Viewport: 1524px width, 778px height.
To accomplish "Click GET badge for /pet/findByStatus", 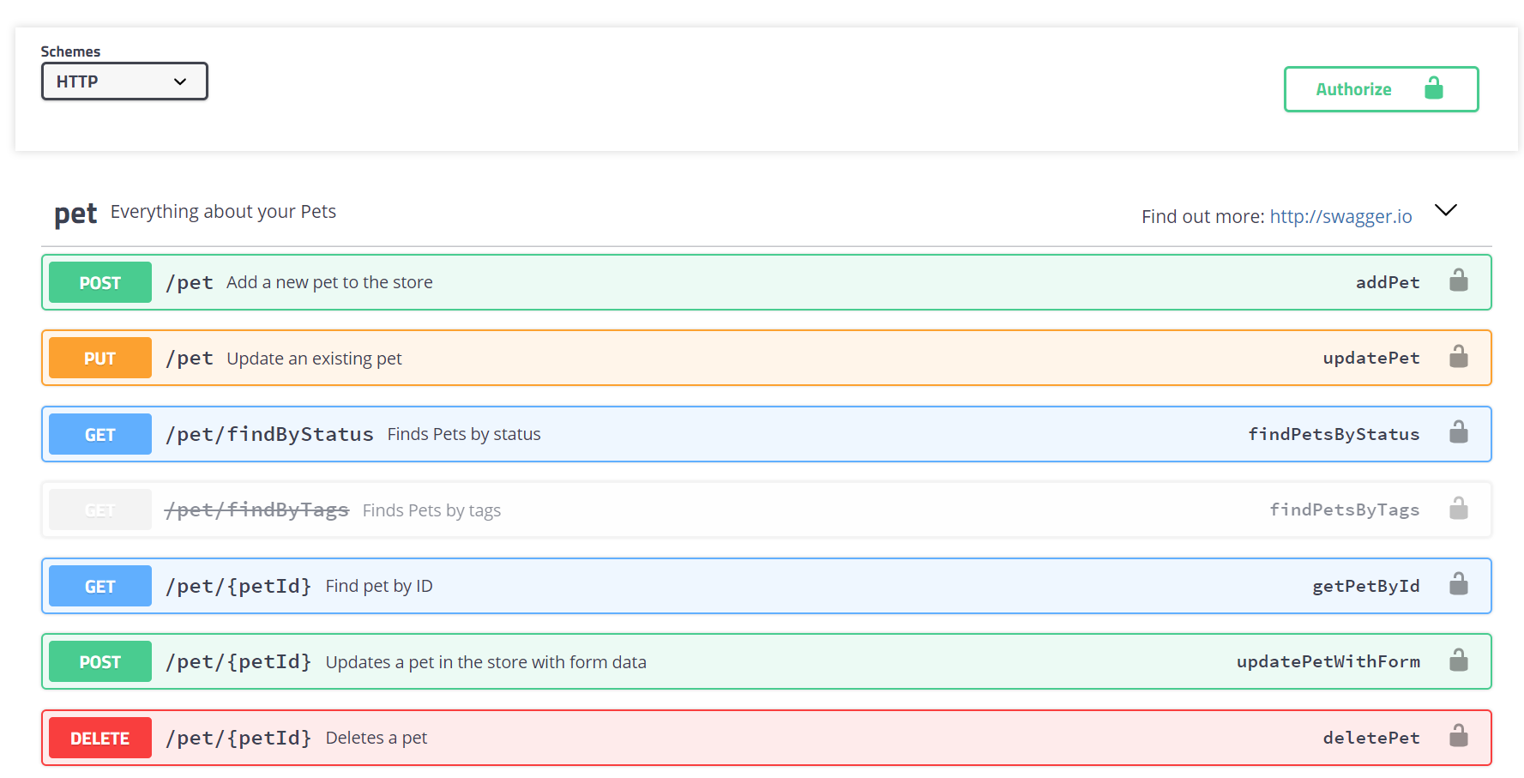I will 100,434.
